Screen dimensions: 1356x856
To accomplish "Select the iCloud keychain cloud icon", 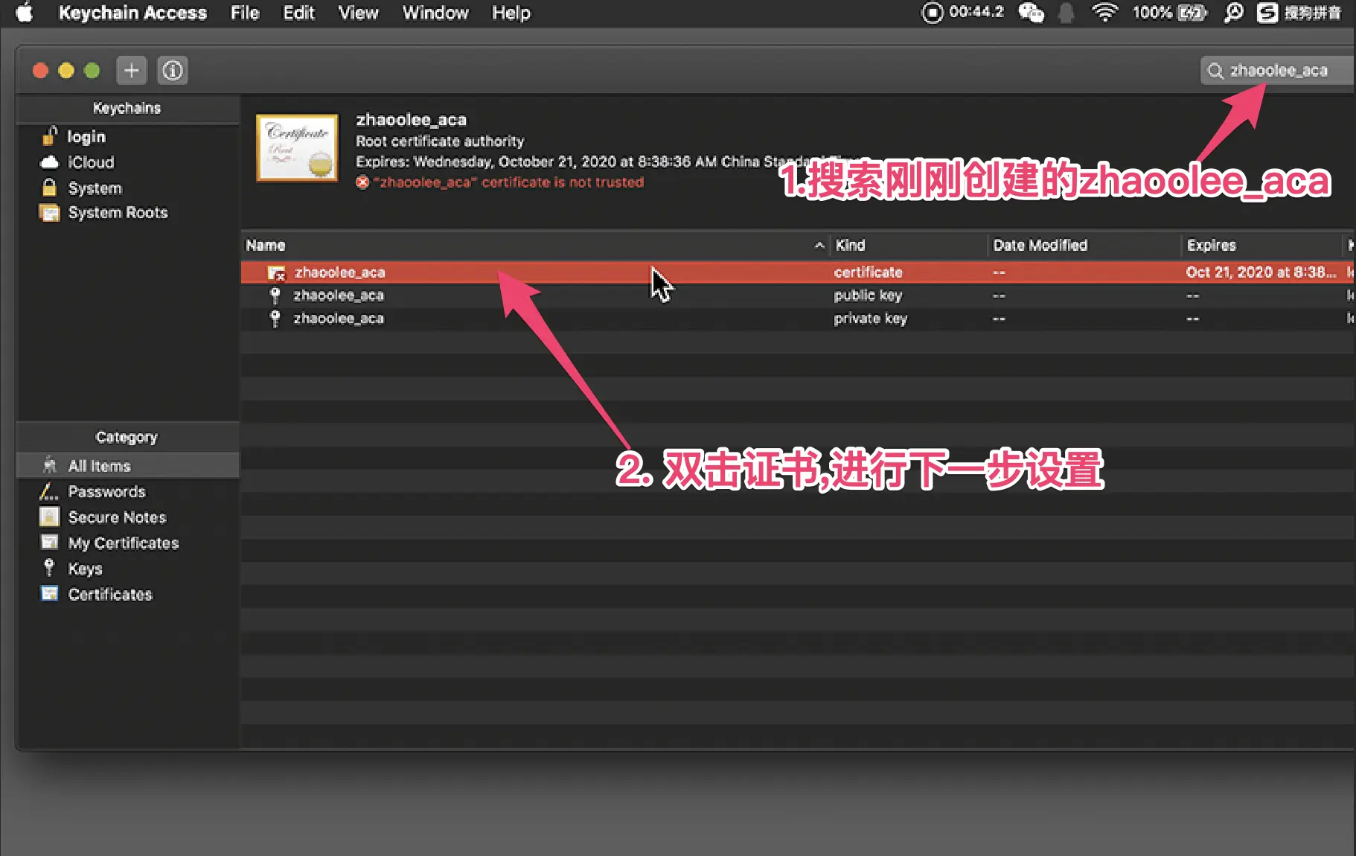I will pos(49,162).
